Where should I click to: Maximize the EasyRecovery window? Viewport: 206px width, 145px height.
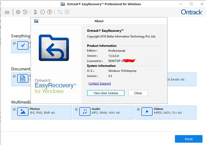[x=191, y=4]
